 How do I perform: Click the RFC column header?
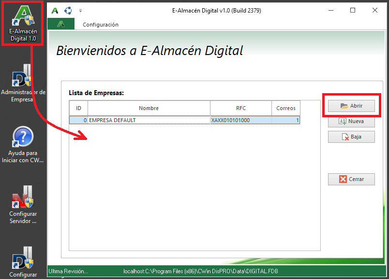pos(240,108)
